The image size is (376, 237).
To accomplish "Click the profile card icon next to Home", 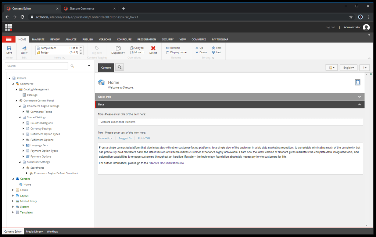I will 357,82.
